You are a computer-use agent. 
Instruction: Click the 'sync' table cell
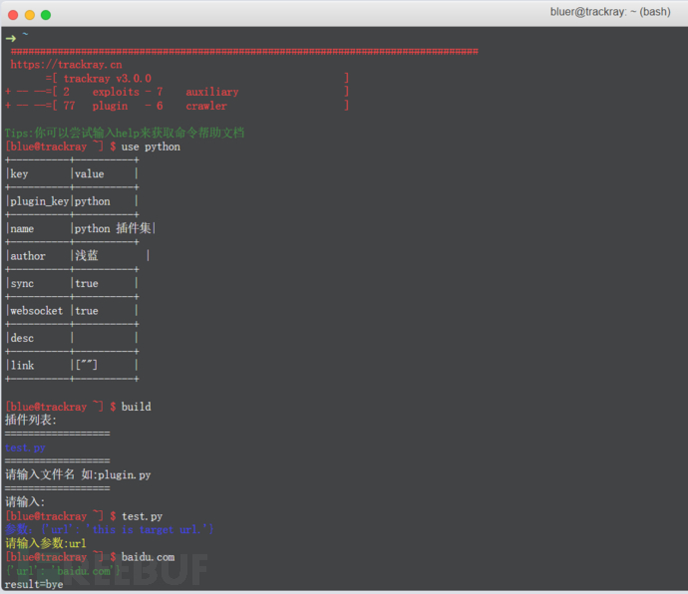tap(22, 284)
